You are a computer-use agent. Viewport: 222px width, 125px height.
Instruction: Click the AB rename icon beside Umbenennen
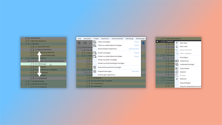[x=177, y=61]
